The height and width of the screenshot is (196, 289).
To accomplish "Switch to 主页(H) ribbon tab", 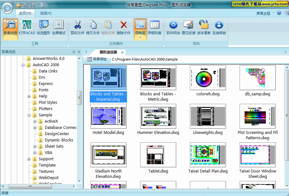I will [25, 13].
